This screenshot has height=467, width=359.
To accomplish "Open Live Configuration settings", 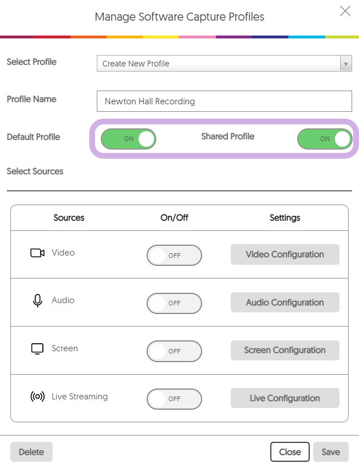I will point(285,398).
